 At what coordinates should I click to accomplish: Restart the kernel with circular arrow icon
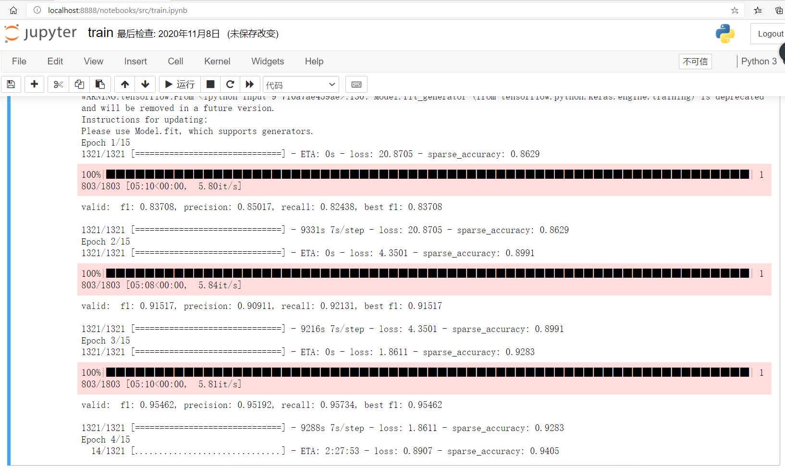(x=230, y=85)
